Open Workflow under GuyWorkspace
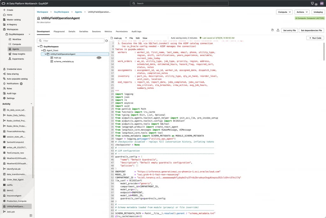Screen dimensions: 326x218 point(15,39)
